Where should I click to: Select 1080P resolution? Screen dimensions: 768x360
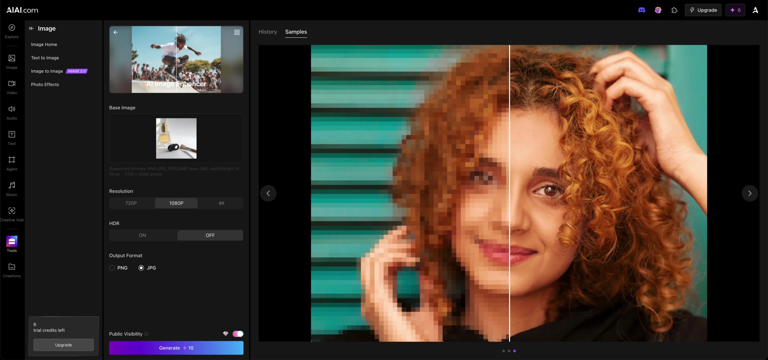click(x=176, y=203)
